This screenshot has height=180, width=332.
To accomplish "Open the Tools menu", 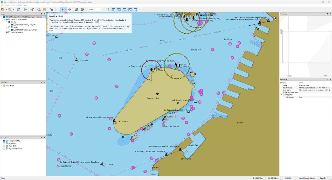I will point(12,5).
